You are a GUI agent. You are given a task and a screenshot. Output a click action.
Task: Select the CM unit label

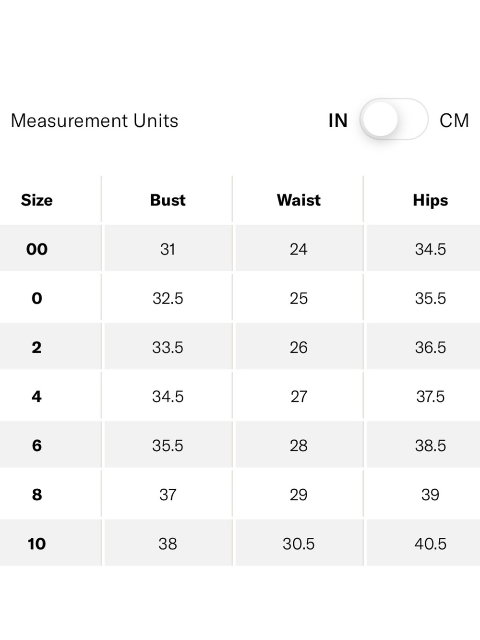[x=454, y=121]
